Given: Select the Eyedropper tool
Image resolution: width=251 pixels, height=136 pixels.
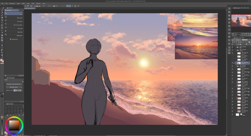Looking at the screenshot, I should [2, 57].
